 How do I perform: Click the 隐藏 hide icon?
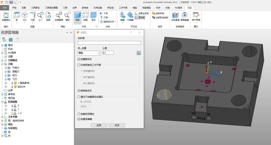click(x=122, y=17)
